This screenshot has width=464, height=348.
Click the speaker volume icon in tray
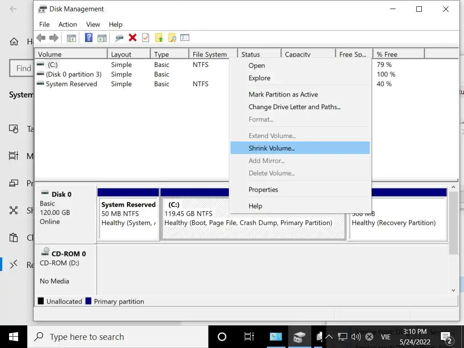click(356, 337)
